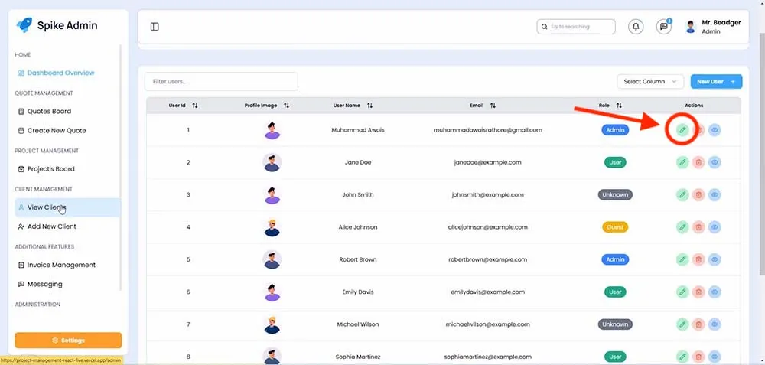Click the Unknown role badge for John Smith
The image size is (765, 365).
point(615,194)
